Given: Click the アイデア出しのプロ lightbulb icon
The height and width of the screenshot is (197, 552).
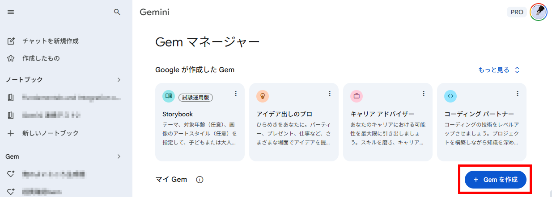Looking at the screenshot, I should [x=263, y=96].
